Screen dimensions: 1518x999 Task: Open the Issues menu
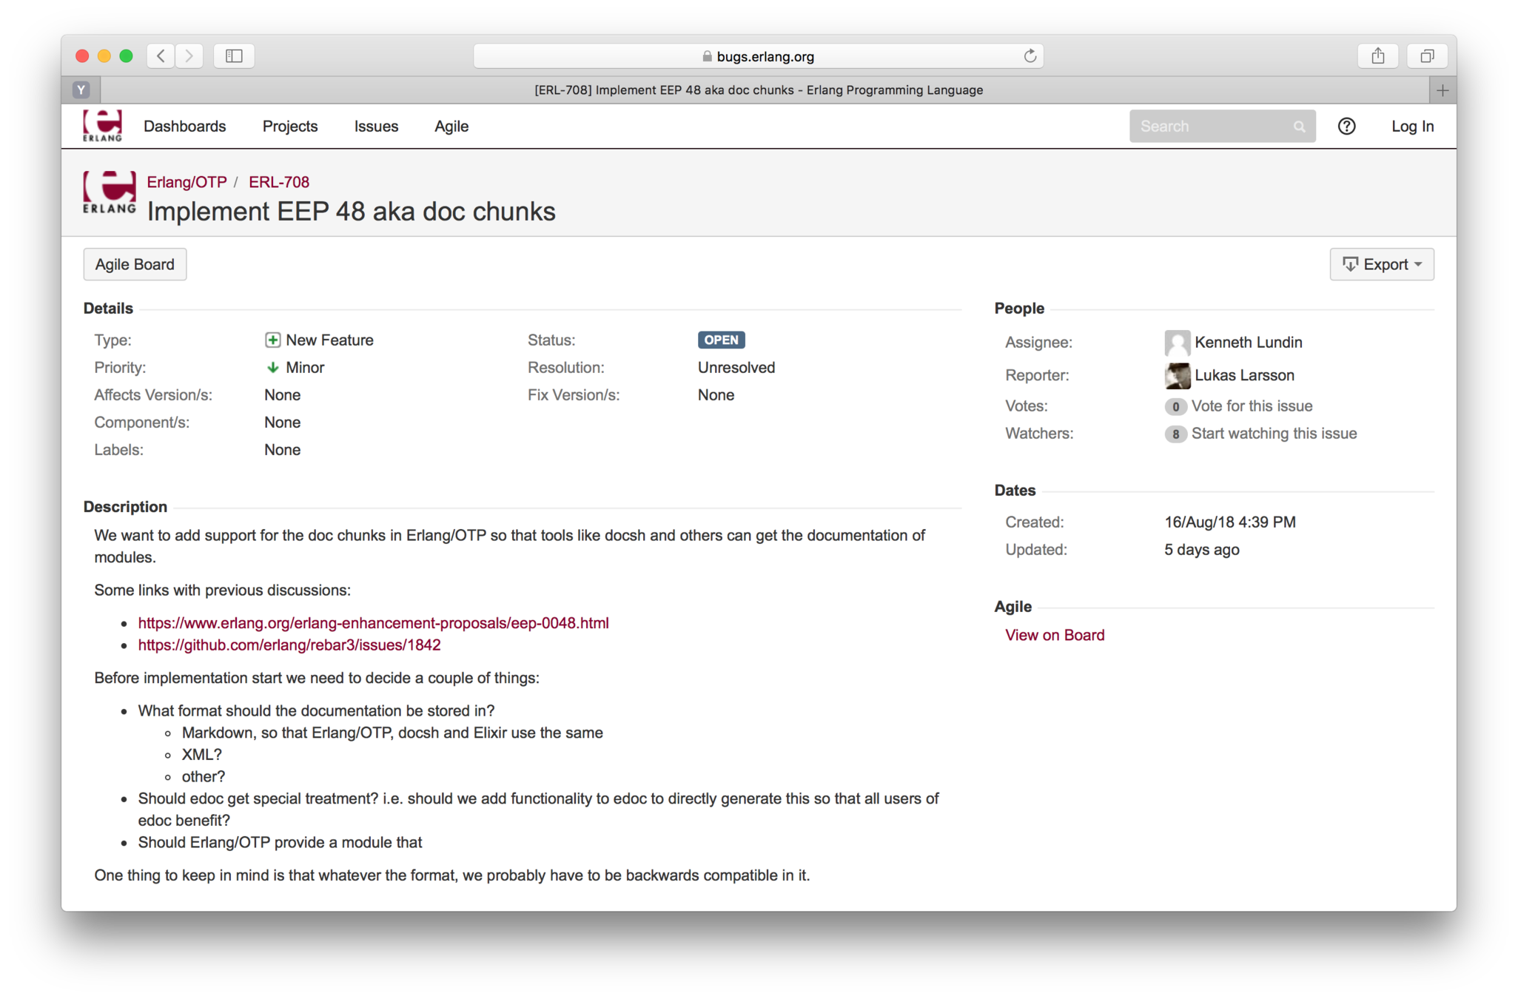(x=376, y=127)
